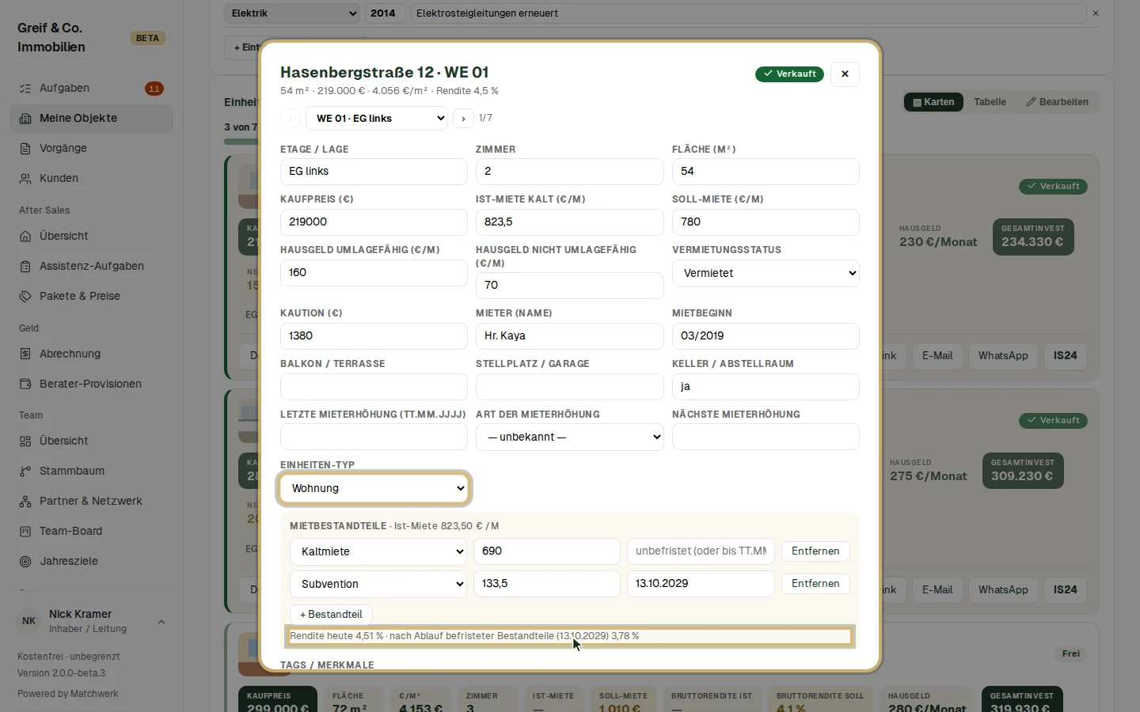Click the Vorgänge document icon

pos(25,149)
